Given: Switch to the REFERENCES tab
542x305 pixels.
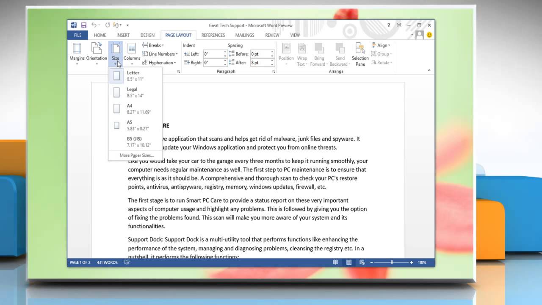Looking at the screenshot, I should coord(213,35).
